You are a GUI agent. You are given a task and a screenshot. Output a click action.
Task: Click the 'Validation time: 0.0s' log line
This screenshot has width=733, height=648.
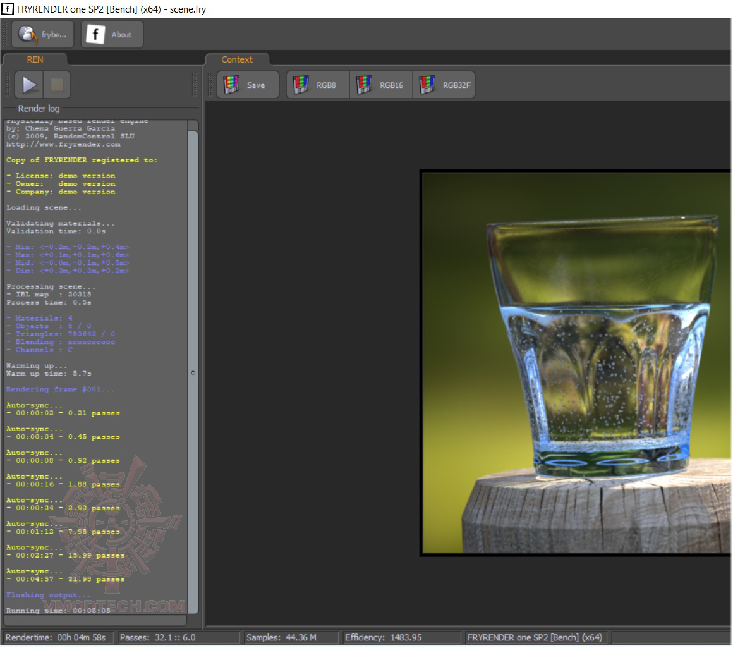[56, 231]
